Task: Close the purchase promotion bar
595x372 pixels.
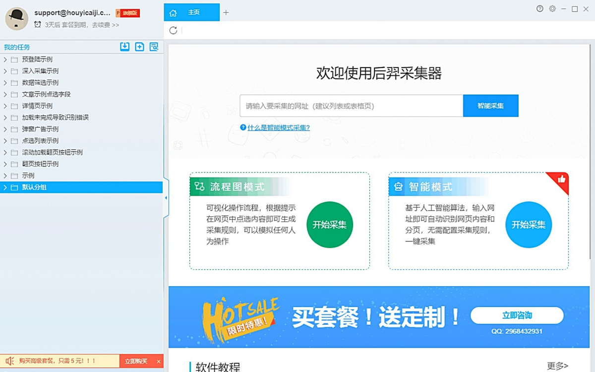Action: (159, 361)
